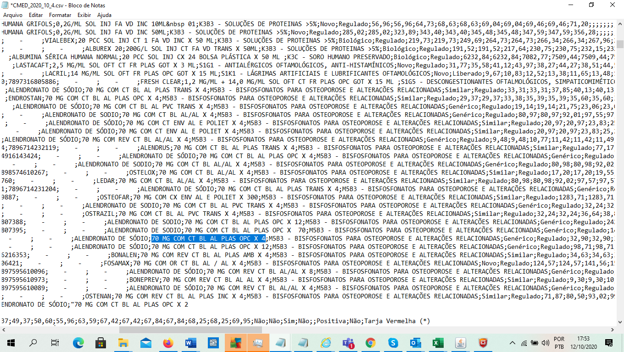
Task: Open the Exibir menu
Action: (84, 15)
